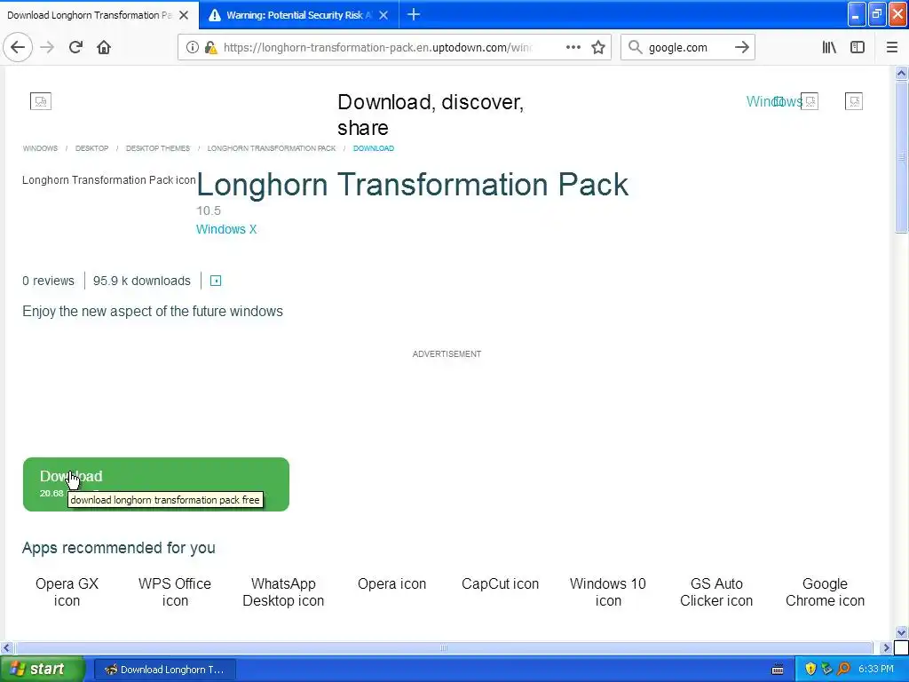Click the Longhorn Transformation Pack heading

[412, 185]
